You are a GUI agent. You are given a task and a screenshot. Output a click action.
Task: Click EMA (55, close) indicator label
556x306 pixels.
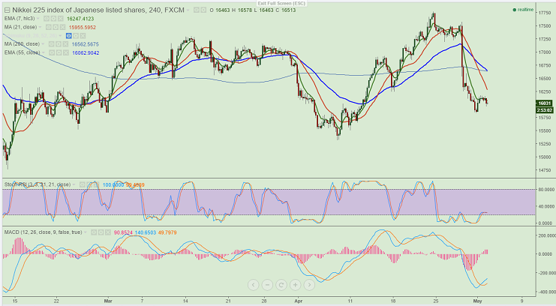coord(23,52)
